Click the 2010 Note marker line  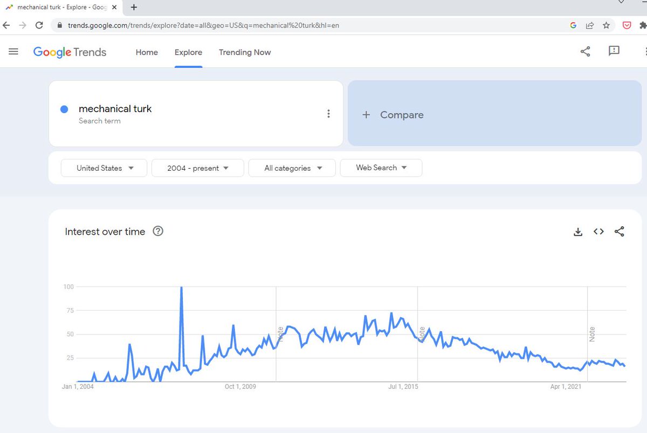coord(280,334)
